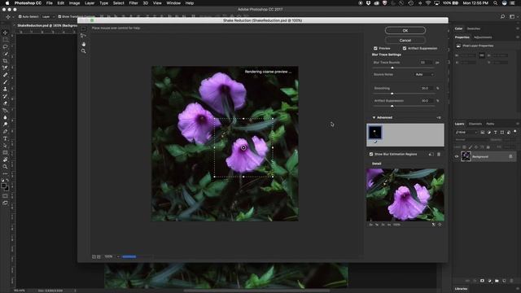521x293 pixels.
Task: Toggle the Preview checkbox
Action: [375, 48]
